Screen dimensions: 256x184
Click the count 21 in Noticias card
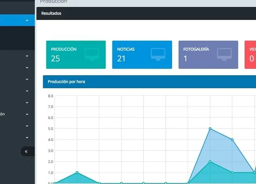pyautogui.click(x=121, y=59)
